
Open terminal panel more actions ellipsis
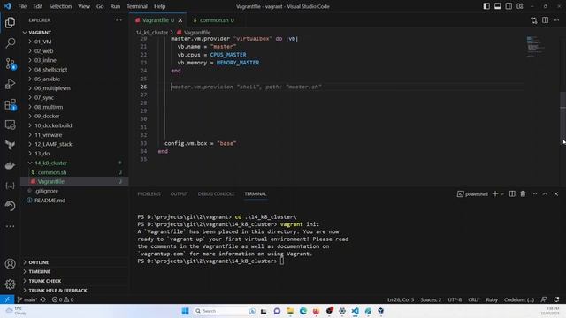(x=534, y=194)
